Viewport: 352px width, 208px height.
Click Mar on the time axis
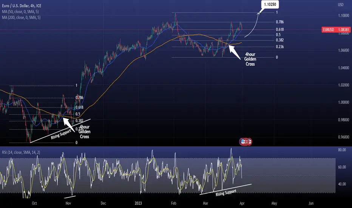[x=205, y=203]
